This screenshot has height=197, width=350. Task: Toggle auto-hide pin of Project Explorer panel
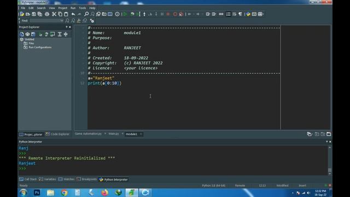[66, 27]
